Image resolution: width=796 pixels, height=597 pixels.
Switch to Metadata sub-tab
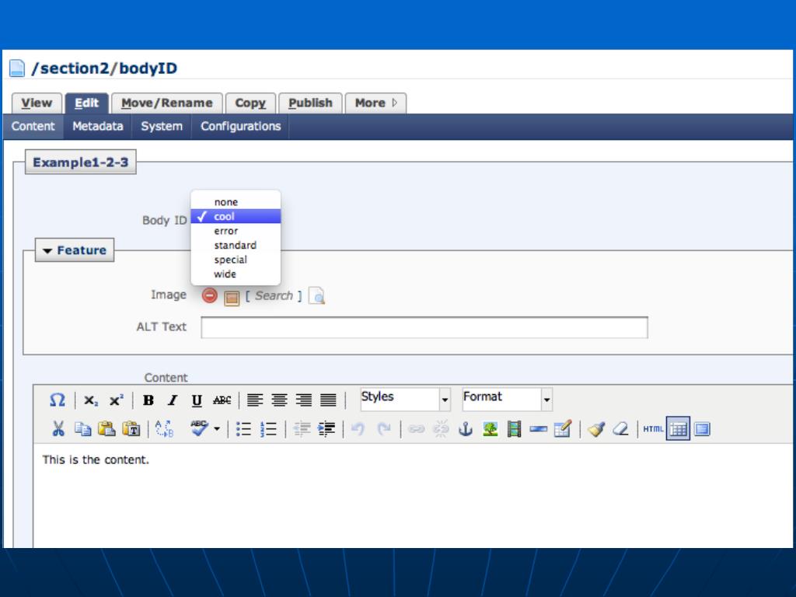(x=97, y=127)
